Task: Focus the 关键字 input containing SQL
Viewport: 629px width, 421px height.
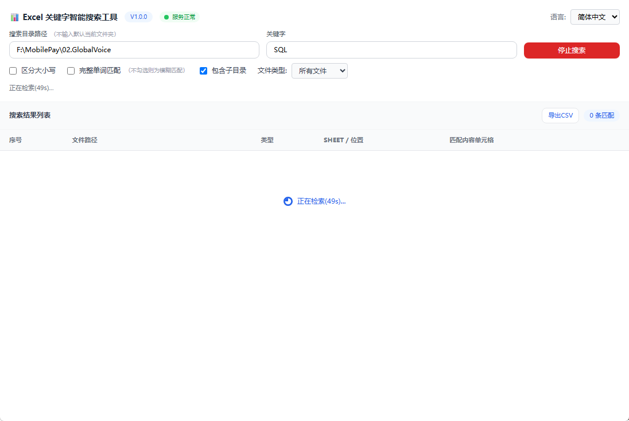Action: 391,50
